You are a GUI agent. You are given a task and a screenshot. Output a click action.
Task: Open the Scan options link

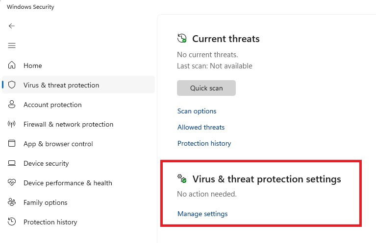(x=197, y=111)
